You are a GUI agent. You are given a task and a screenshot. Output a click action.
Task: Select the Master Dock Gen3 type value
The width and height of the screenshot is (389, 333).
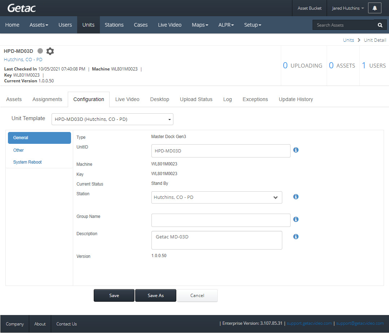[x=168, y=137]
